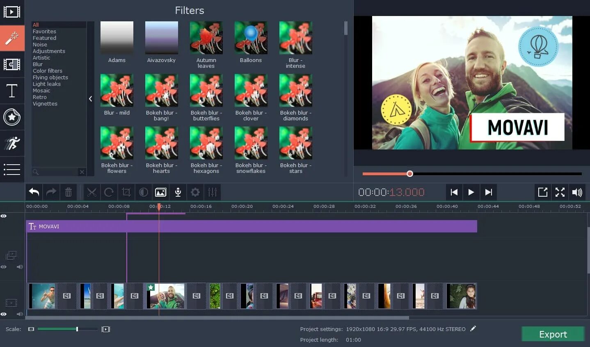
Task: Select the Flying objects category
Action: pyautogui.click(x=50, y=77)
